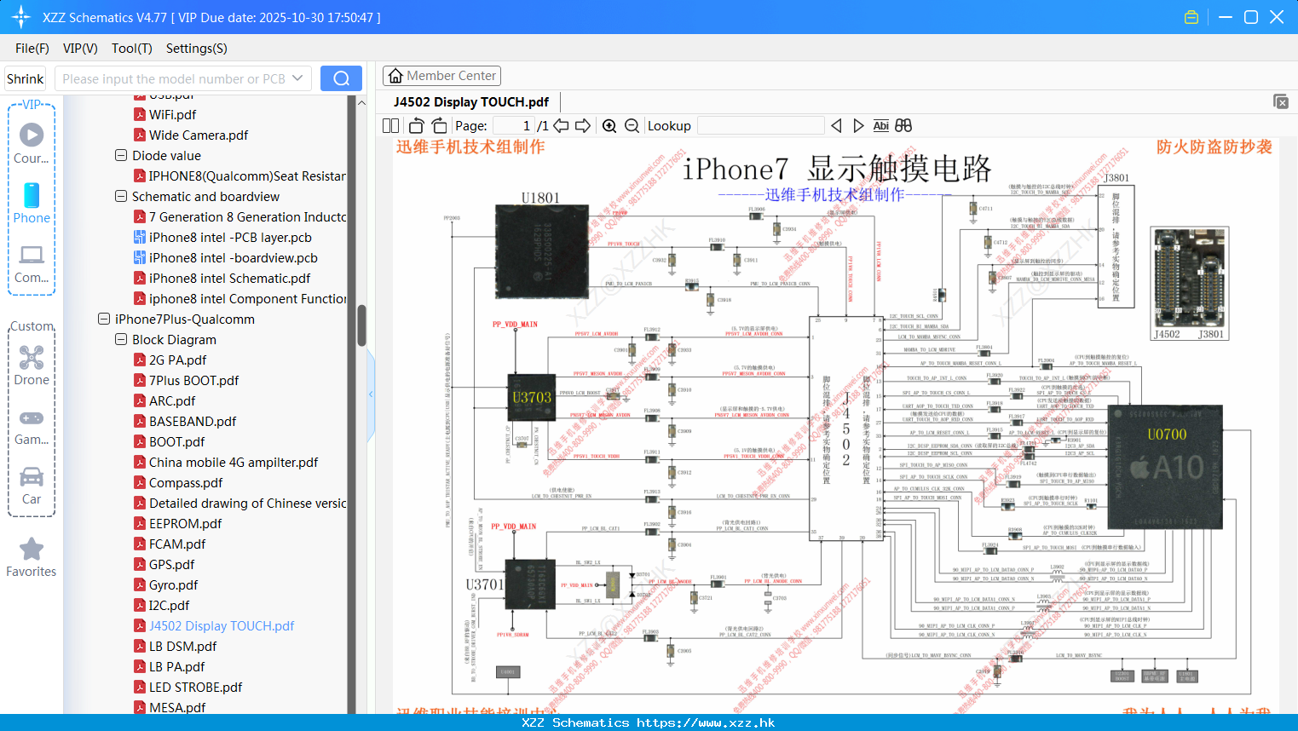1298x731 pixels.
Task: Open the Settings(S) menu
Action: 197,49
